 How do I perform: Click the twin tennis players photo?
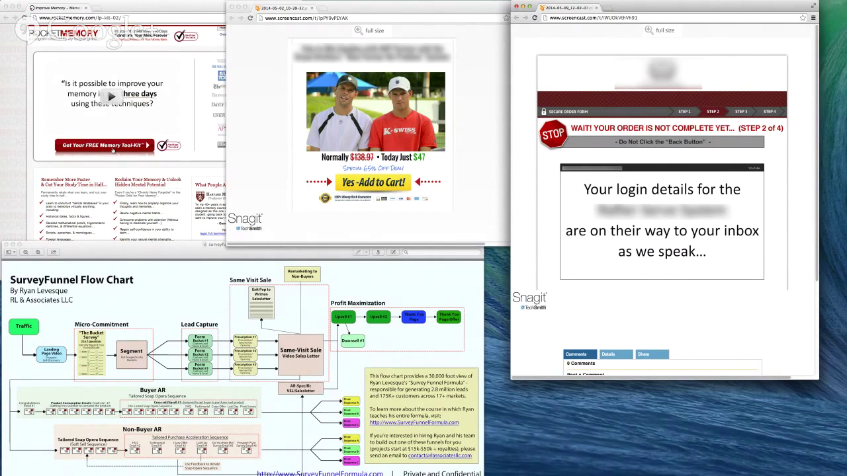[x=376, y=112]
